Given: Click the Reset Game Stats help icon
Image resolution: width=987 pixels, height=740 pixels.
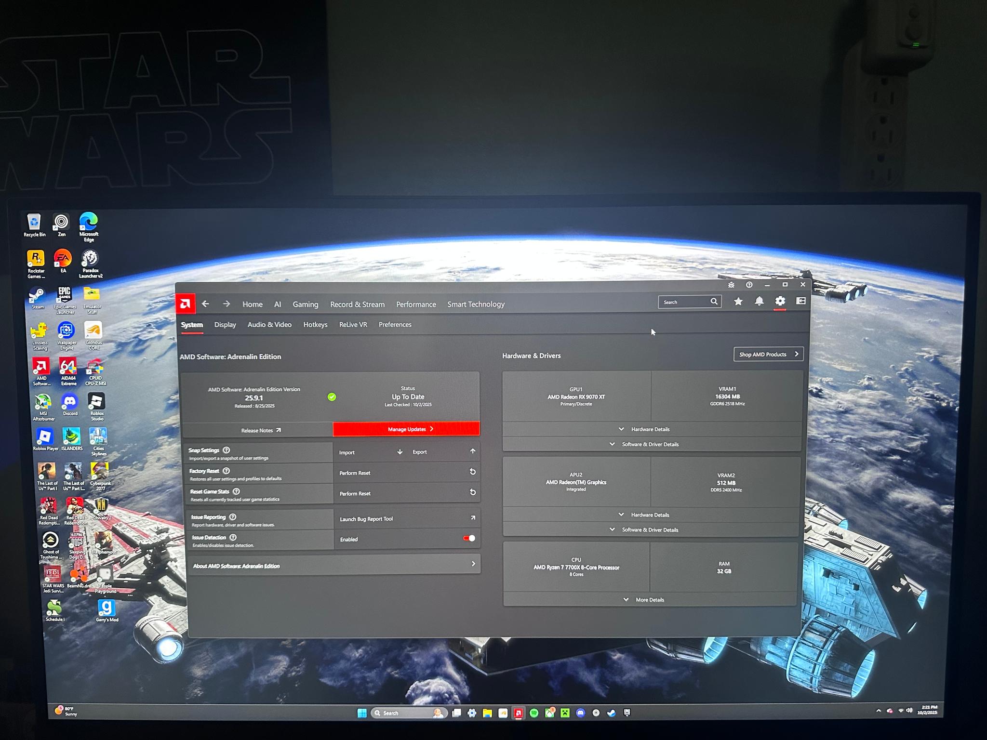Looking at the screenshot, I should (x=236, y=491).
